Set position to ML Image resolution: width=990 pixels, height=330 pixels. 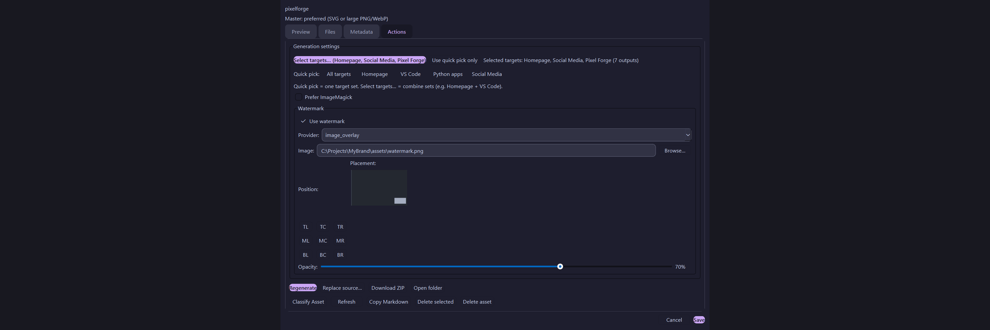(306, 241)
